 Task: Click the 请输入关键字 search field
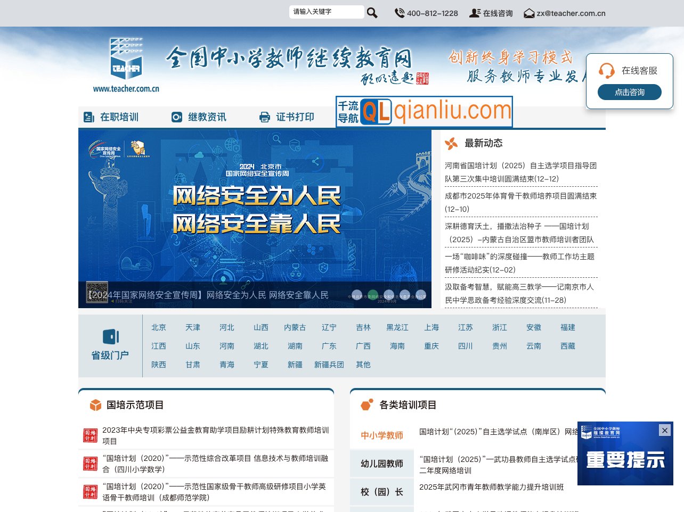(x=325, y=11)
